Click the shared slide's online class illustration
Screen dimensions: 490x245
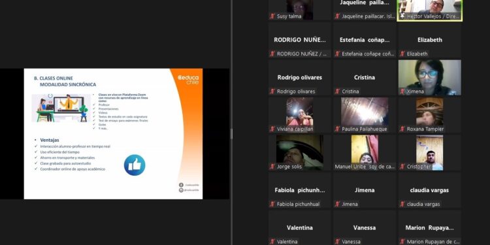(x=61, y=108)
